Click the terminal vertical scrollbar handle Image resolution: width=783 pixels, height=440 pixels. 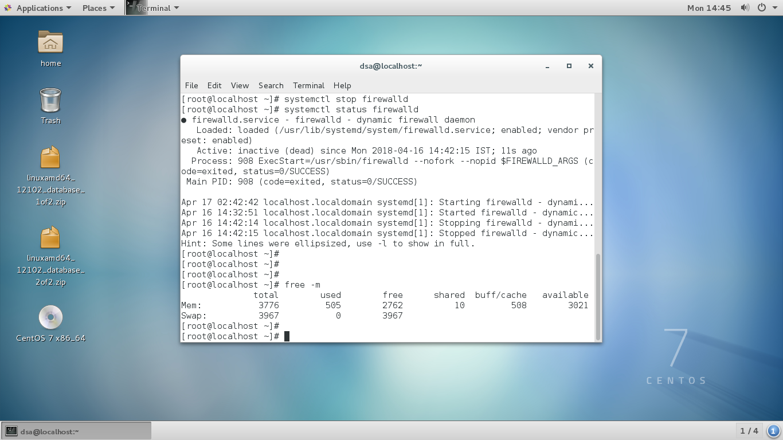click(598, 297)
